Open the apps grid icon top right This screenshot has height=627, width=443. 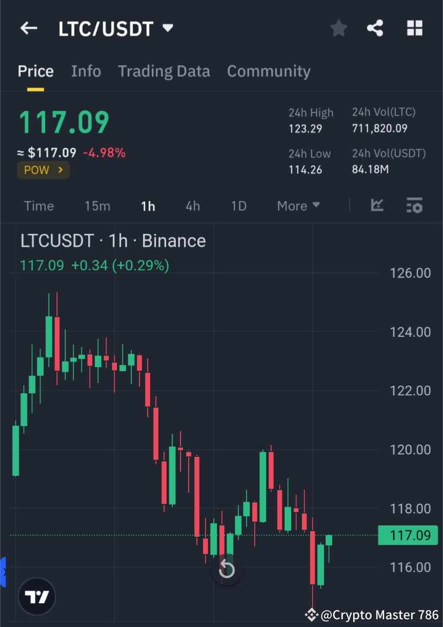point(414,28)
